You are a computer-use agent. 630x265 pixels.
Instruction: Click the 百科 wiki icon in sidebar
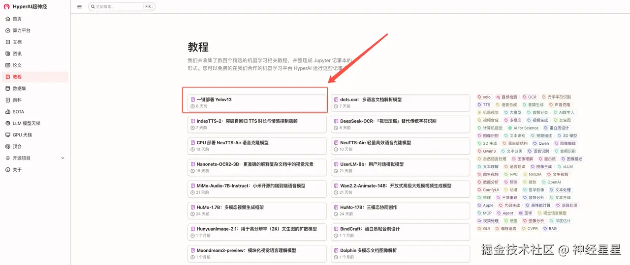pyautogui.click(x=7, y=100)
